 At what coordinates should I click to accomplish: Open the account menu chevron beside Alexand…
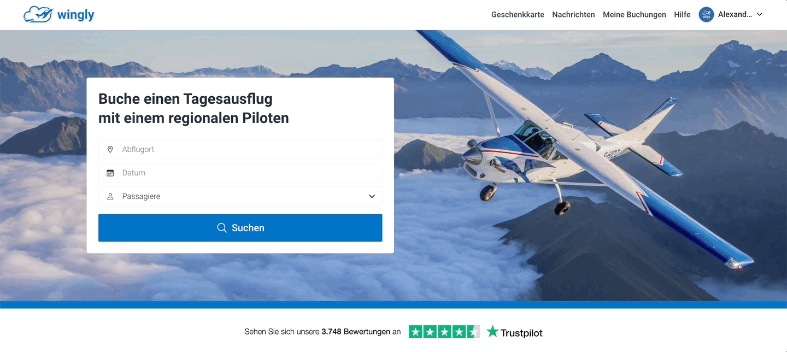pos(759,15)
